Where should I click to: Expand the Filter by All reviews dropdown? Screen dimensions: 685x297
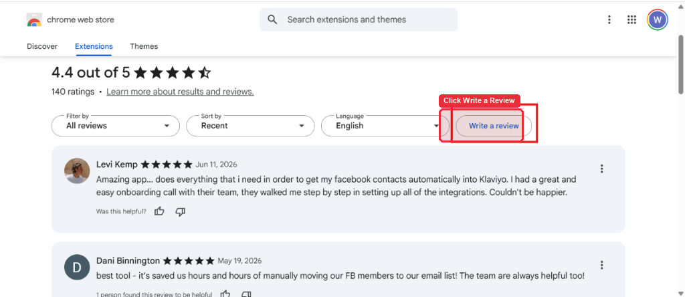click(116, 126)
